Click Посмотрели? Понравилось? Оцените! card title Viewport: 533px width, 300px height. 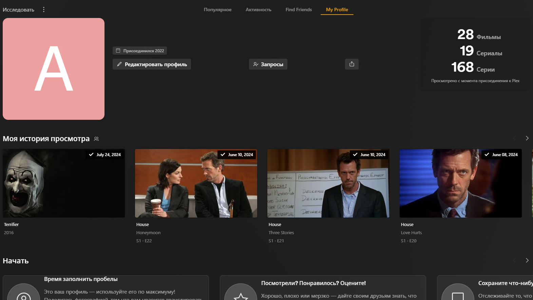pyautogui.click(x=313, y=283)
